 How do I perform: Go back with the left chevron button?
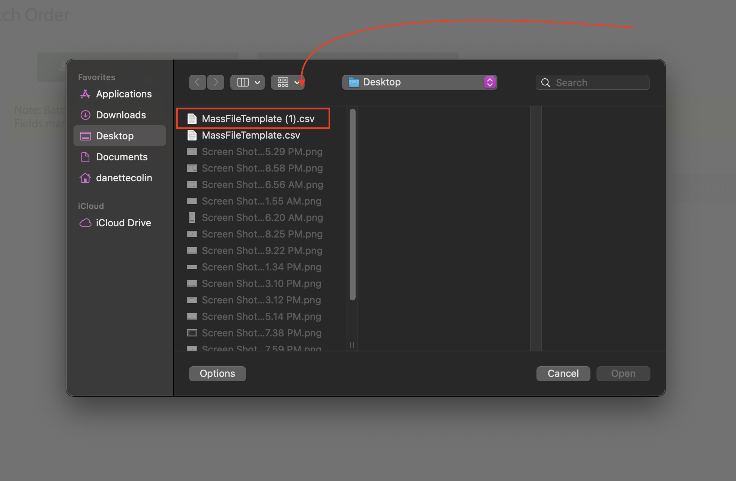click(197, 82)
